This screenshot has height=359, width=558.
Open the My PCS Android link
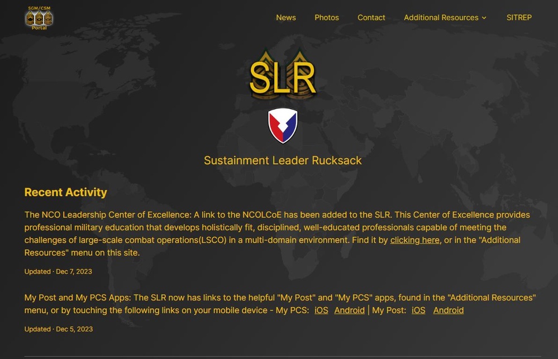[349, 310]
